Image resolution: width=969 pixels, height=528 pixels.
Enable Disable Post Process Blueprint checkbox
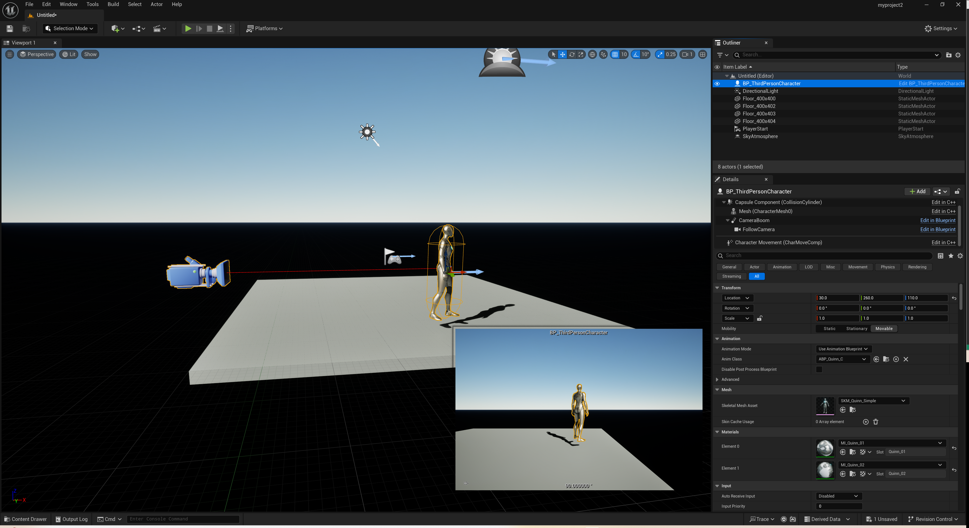tap(819, 369)
